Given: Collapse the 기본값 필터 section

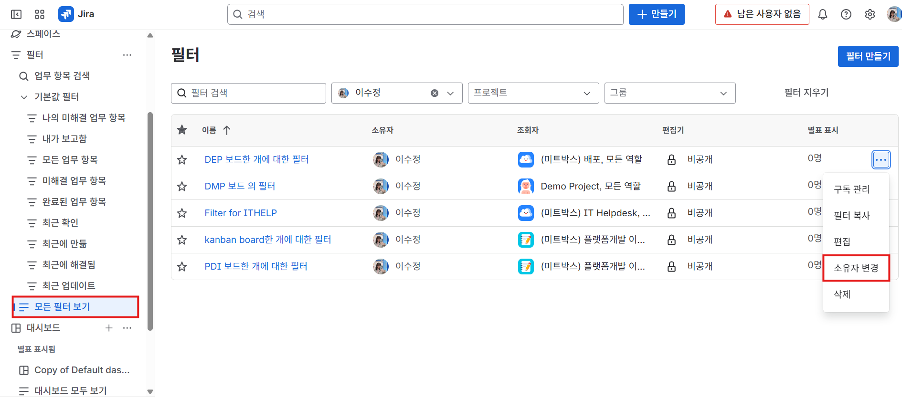Looking at the screenshot, I should (24, 97).
